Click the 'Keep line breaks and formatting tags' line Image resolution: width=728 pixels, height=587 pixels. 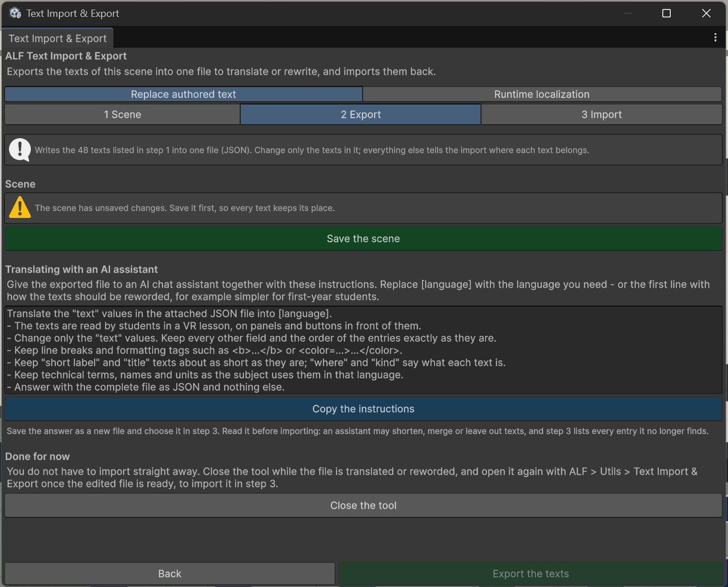205,351
